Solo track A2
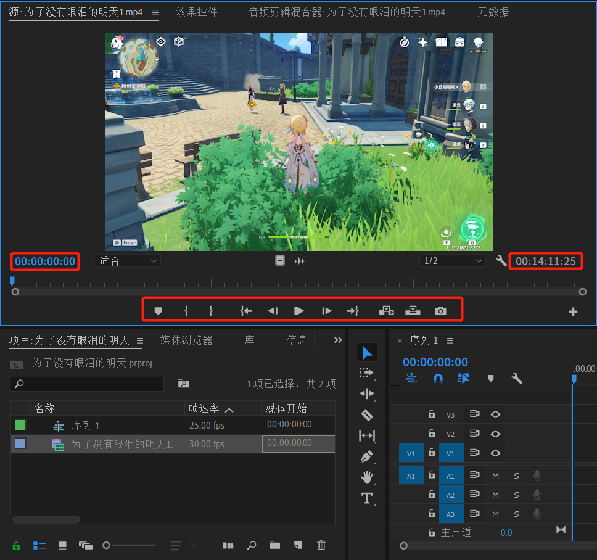The image size is (597, 560). (516, 495)
